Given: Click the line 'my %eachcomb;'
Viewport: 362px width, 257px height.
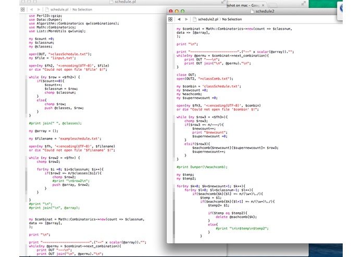Looking at the screenshot, I should [x=189, y=94].
